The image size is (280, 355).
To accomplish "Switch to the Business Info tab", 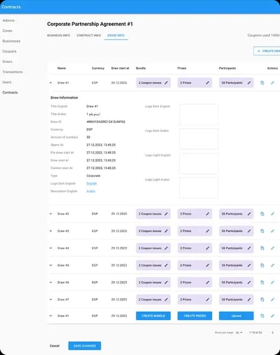I will pos(59,35).
